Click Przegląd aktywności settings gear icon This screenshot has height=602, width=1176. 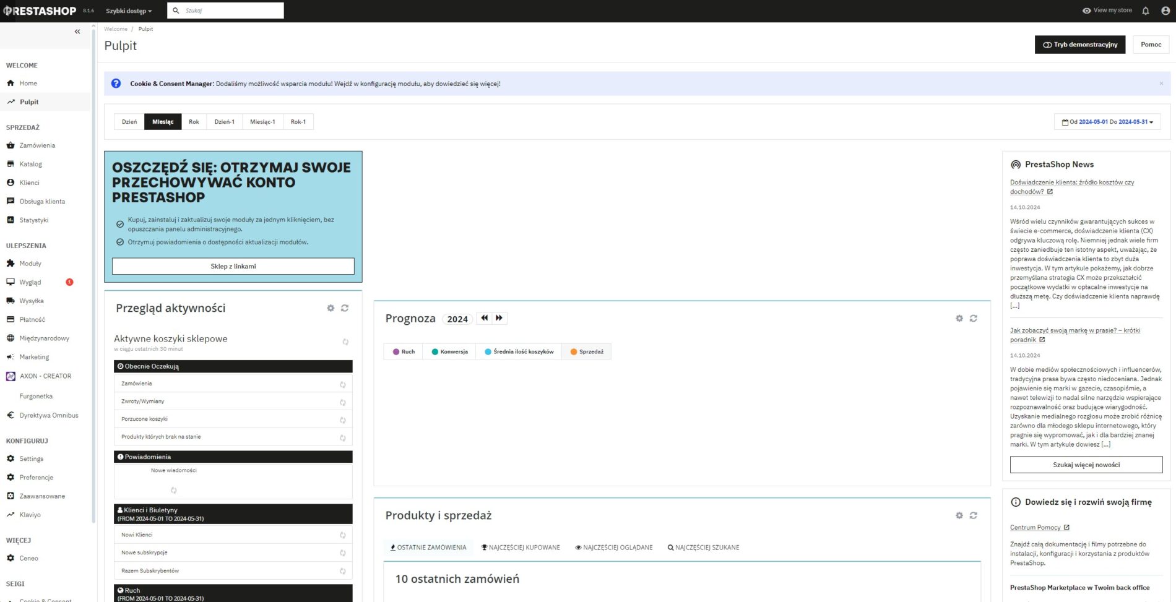[331, 308]
